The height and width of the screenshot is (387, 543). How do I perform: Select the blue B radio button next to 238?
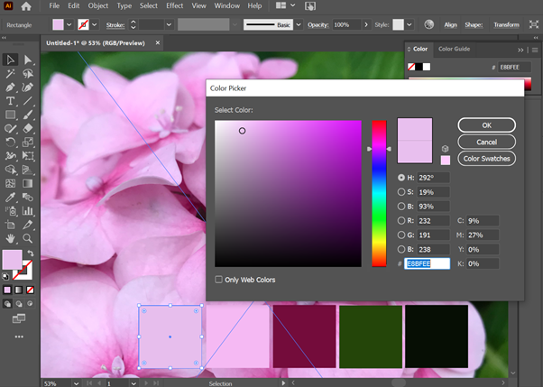click(x=401, y=249)
